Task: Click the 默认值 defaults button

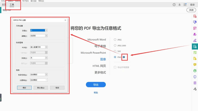Action: coord(41,88)
